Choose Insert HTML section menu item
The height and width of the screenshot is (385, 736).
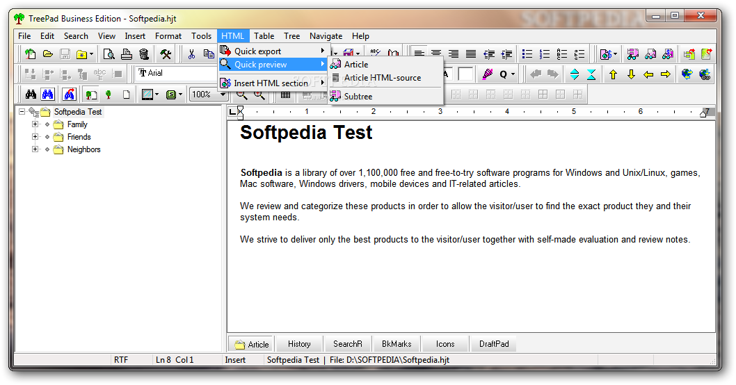click(273, 83)
